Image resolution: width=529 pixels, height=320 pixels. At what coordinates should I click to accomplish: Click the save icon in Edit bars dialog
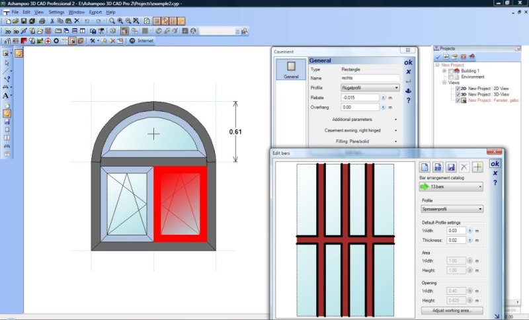point(451,167)
